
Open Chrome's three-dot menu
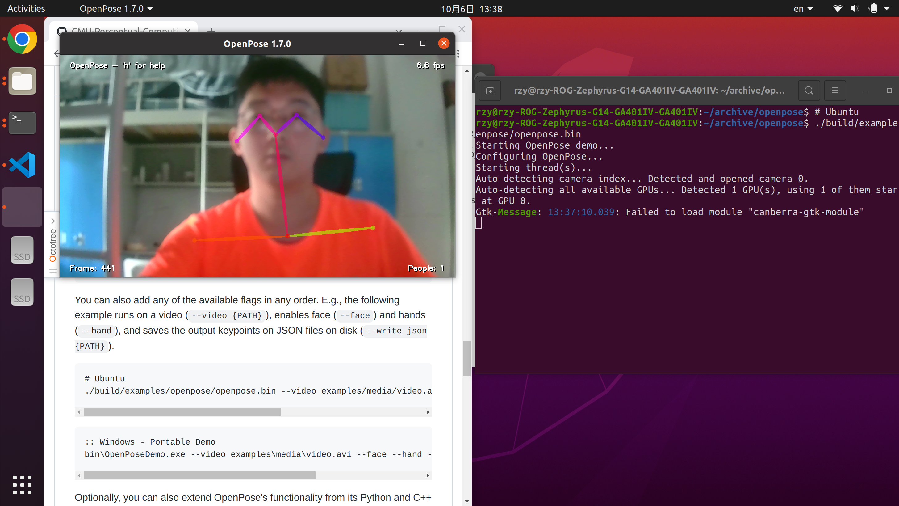[x=458, y=53]
